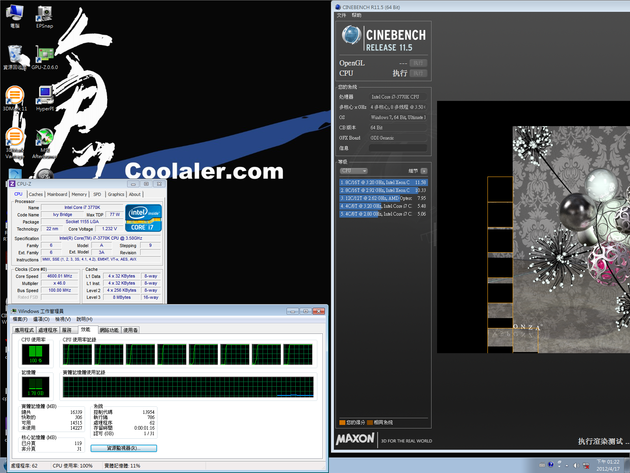Image resolution: width=630 pixels, height=473 pixels.
Task: Open the network status tray icon
Action: [586, 466]
